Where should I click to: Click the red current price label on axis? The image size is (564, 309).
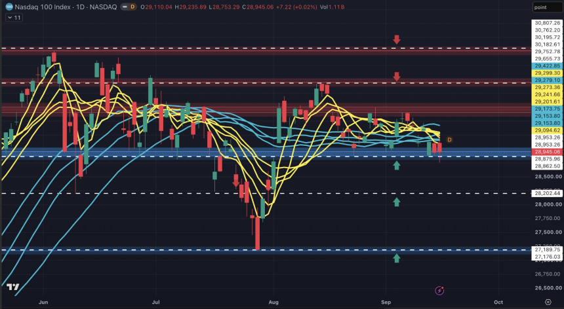click(547, 152)
